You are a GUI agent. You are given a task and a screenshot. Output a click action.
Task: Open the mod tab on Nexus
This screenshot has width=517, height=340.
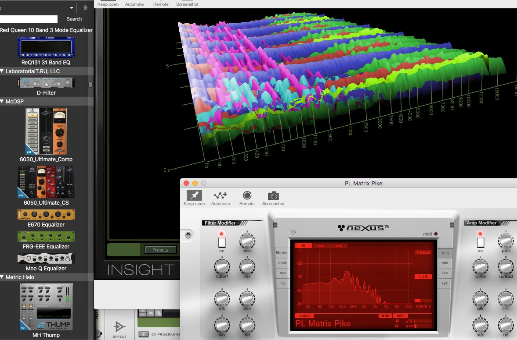point(282,262)
